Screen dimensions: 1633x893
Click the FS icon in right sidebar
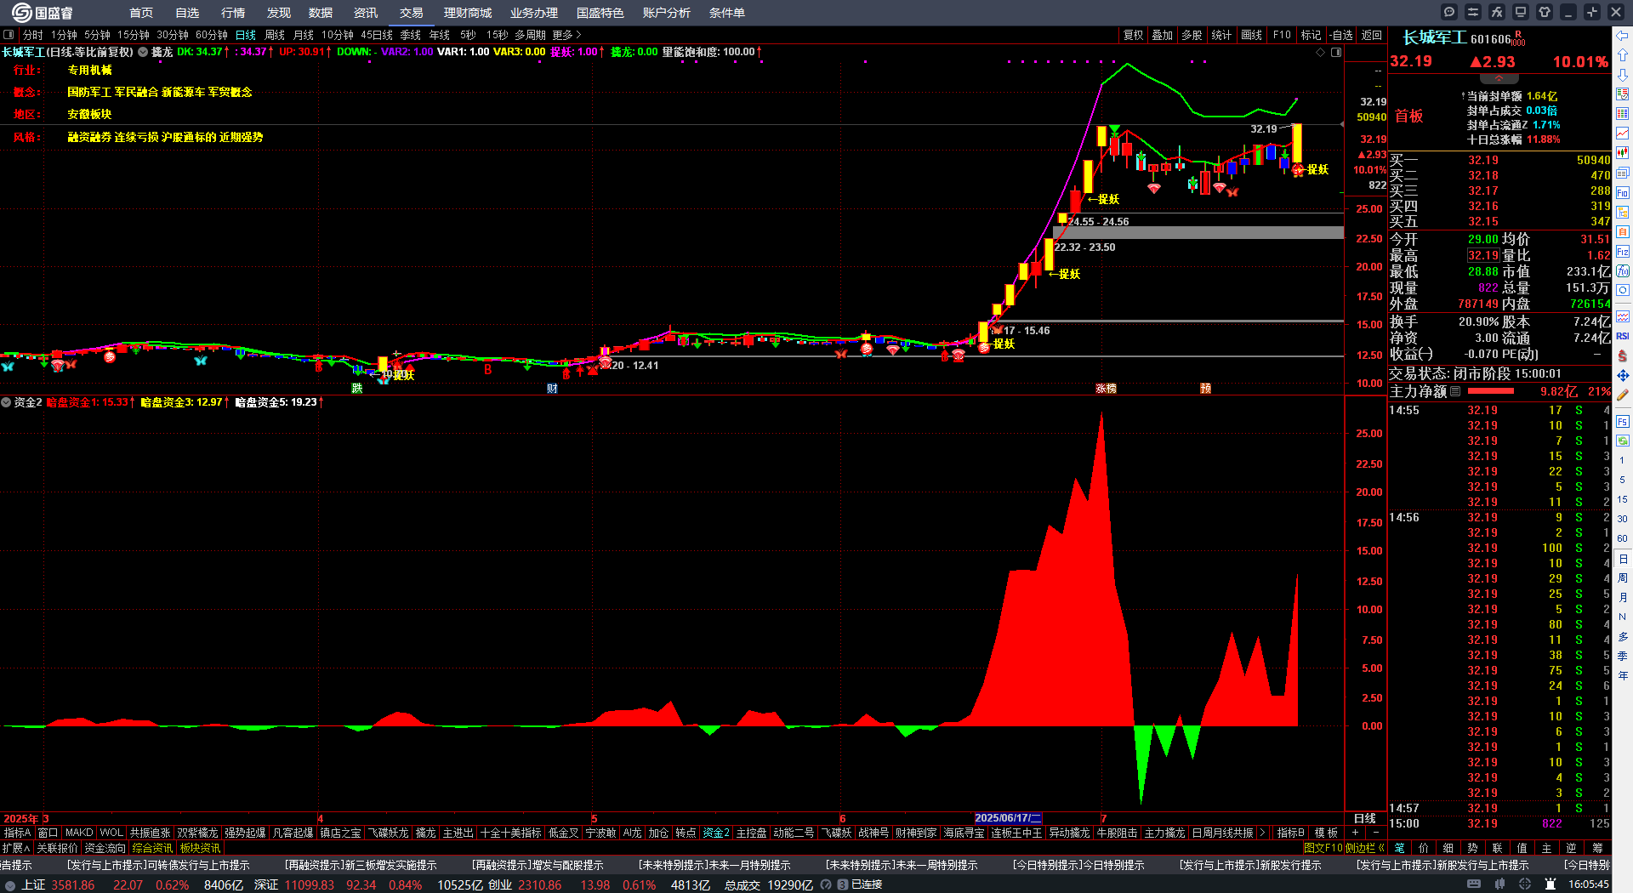(x=1623, y=422)
